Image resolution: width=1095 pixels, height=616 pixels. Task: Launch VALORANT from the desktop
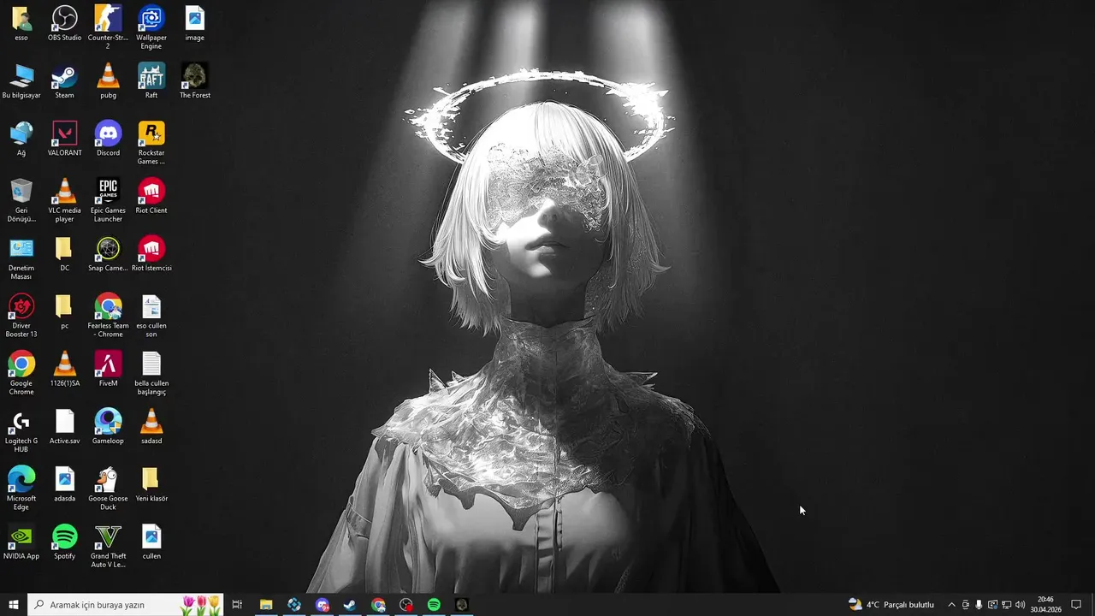coord(65,138)
